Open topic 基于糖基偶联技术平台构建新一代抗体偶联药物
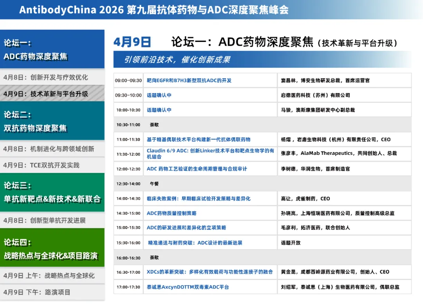 pos(198,140)
